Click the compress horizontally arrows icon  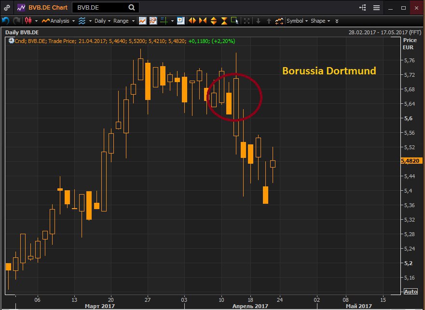[x=203, y=21]
